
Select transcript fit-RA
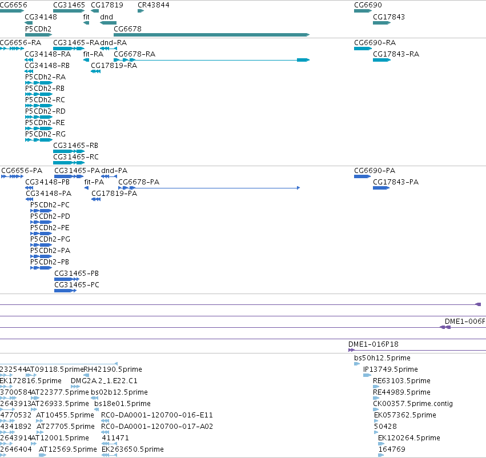[x=93, y=54]
